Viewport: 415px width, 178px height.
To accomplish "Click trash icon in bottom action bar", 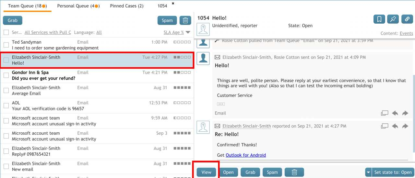I will click(x=294, y=172).
